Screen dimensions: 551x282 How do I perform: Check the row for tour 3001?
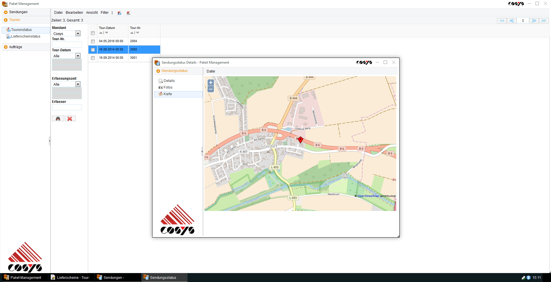pyautogui.click(x=93, y=58)
